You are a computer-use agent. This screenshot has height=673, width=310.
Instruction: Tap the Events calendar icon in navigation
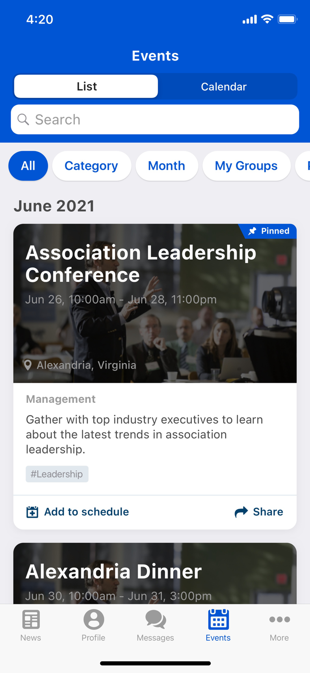click(218, 619)
